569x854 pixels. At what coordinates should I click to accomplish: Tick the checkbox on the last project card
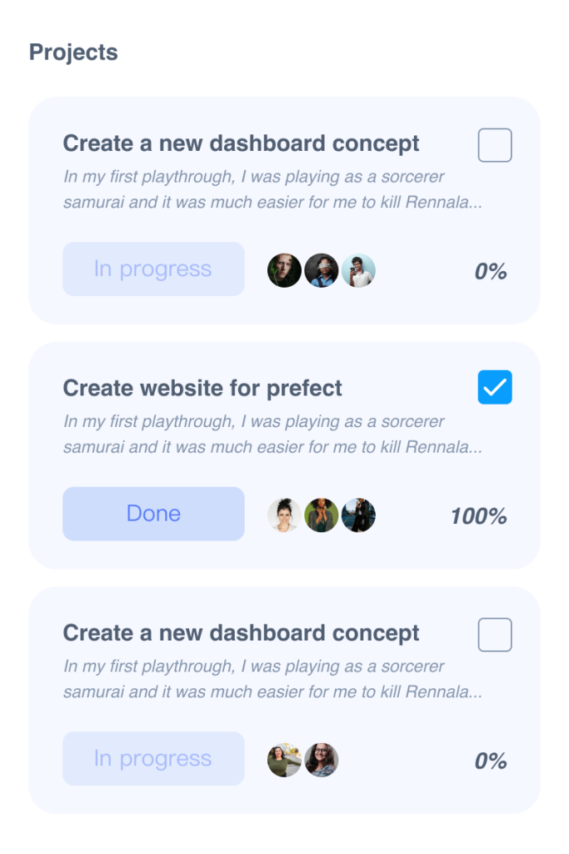coord(495,635)
